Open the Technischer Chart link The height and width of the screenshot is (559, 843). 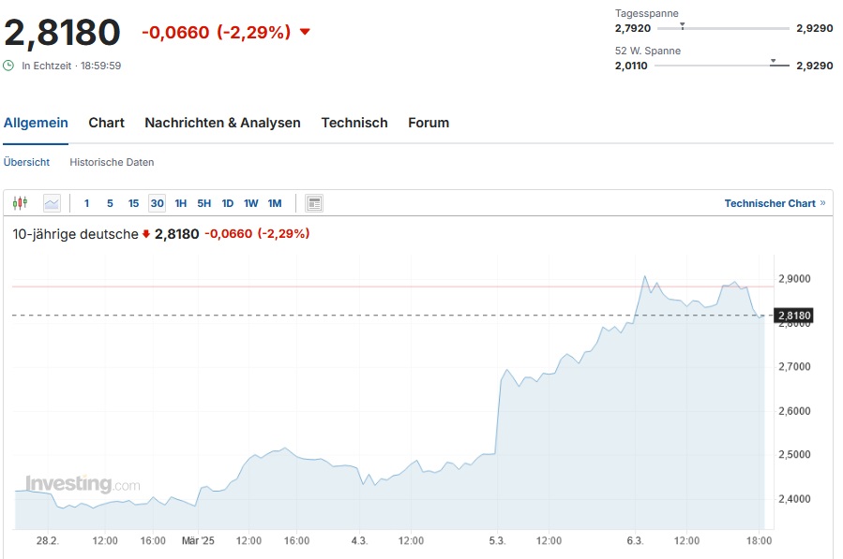coord(770,203)
